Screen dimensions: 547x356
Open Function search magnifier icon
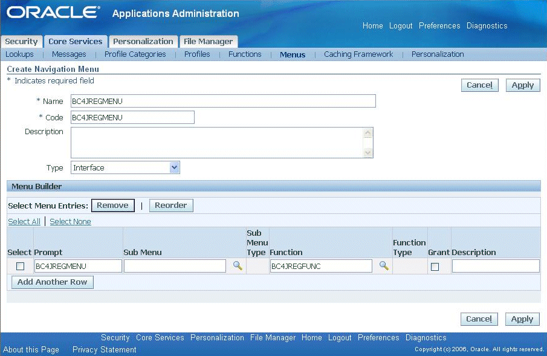pos(384,265)
